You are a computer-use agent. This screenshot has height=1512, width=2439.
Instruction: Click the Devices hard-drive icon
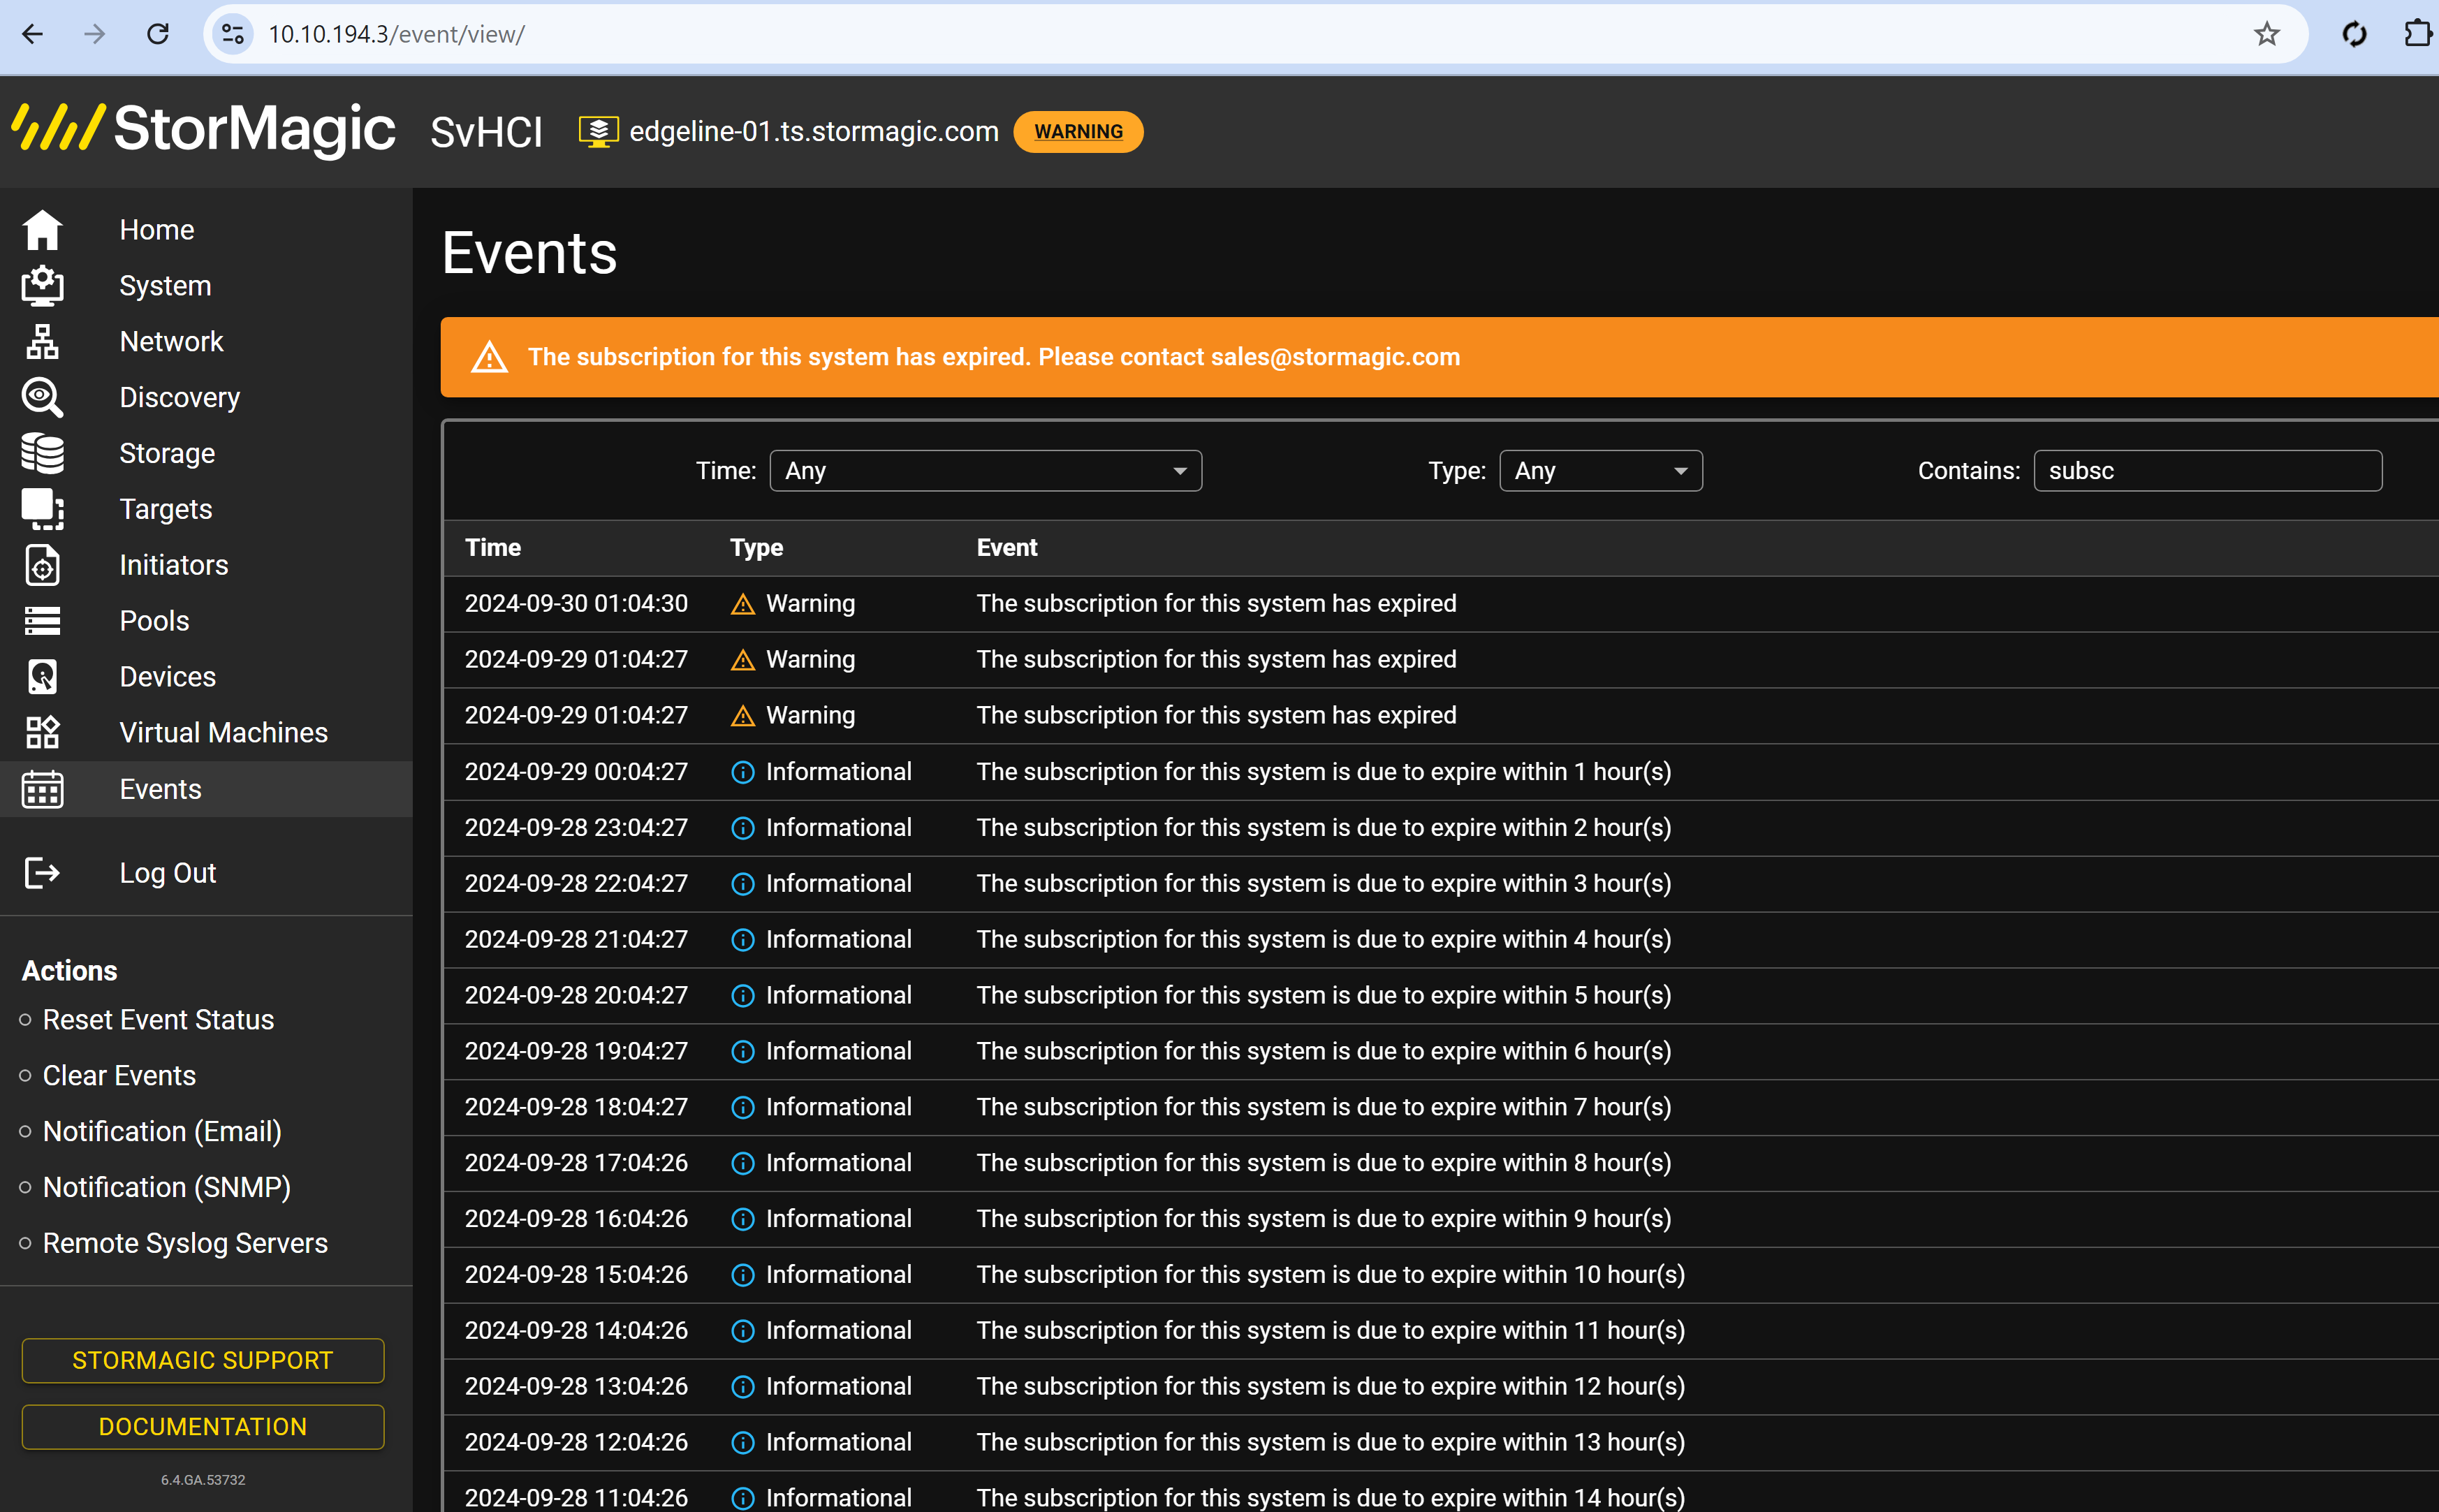click(x=42, y=677)
